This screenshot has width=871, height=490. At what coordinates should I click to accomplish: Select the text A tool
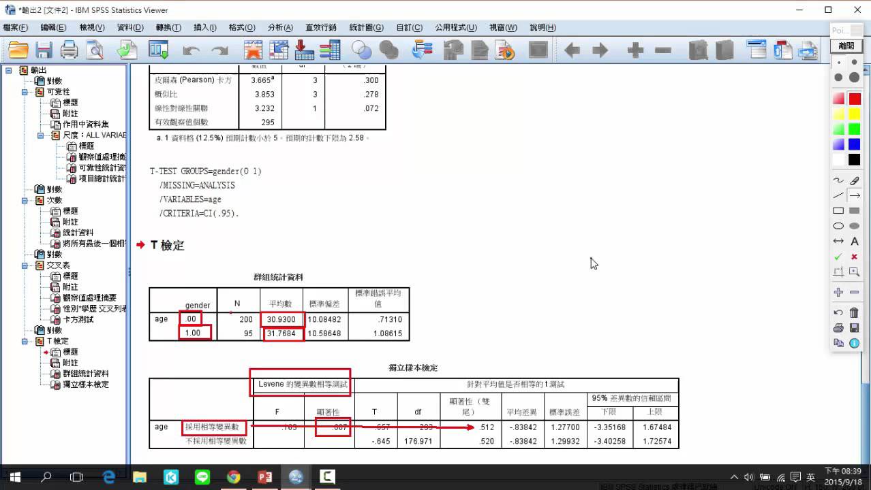point(855,242)
